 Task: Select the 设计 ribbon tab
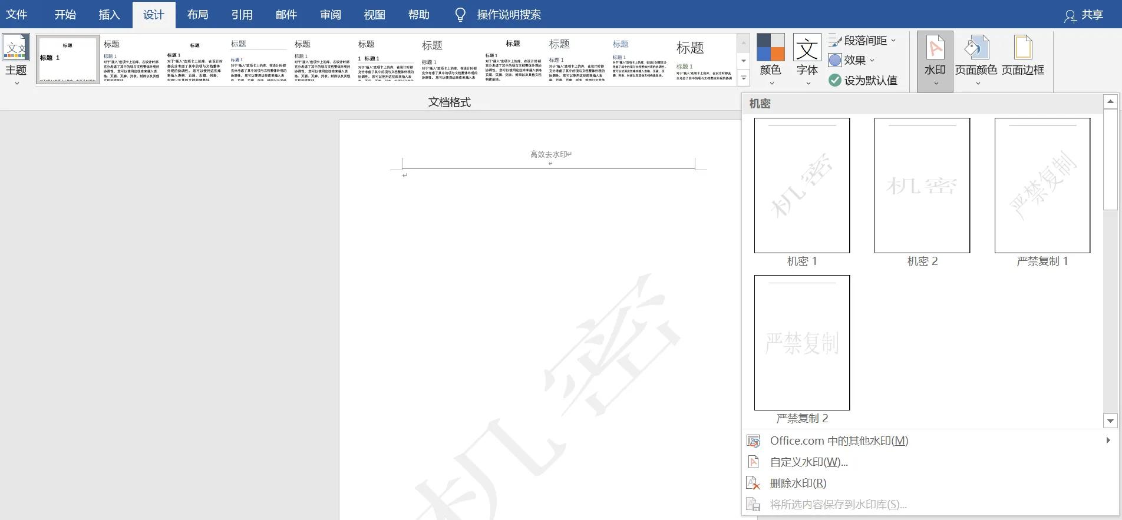[154, 15]
